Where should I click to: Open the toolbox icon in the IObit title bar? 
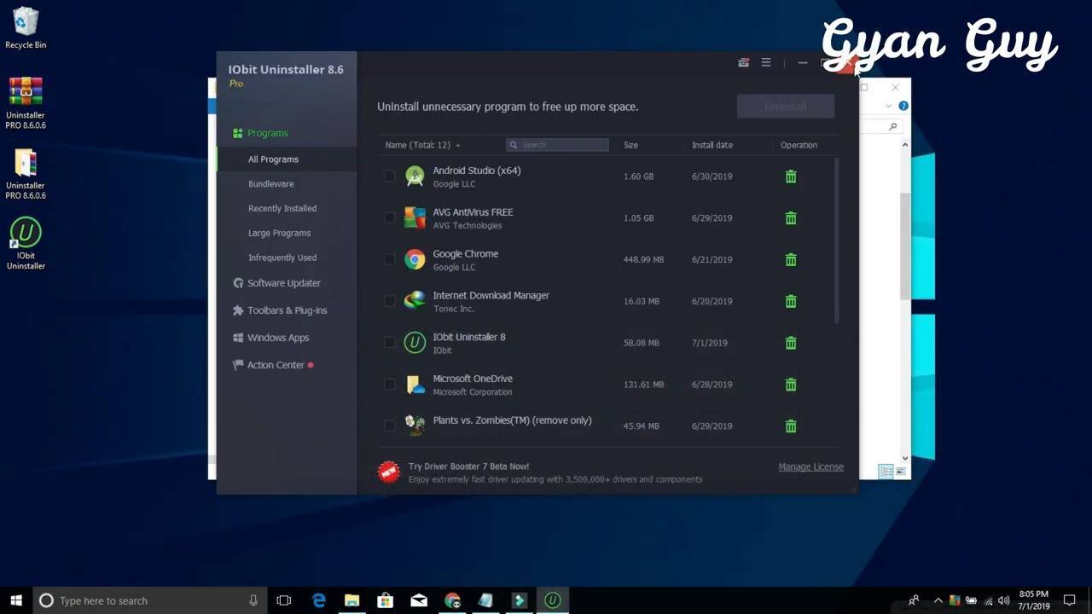744,62
